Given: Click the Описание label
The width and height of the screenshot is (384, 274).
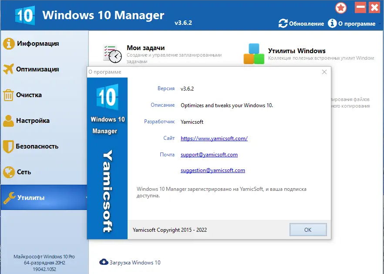Looking at the screenshot, I should point(163,105).
